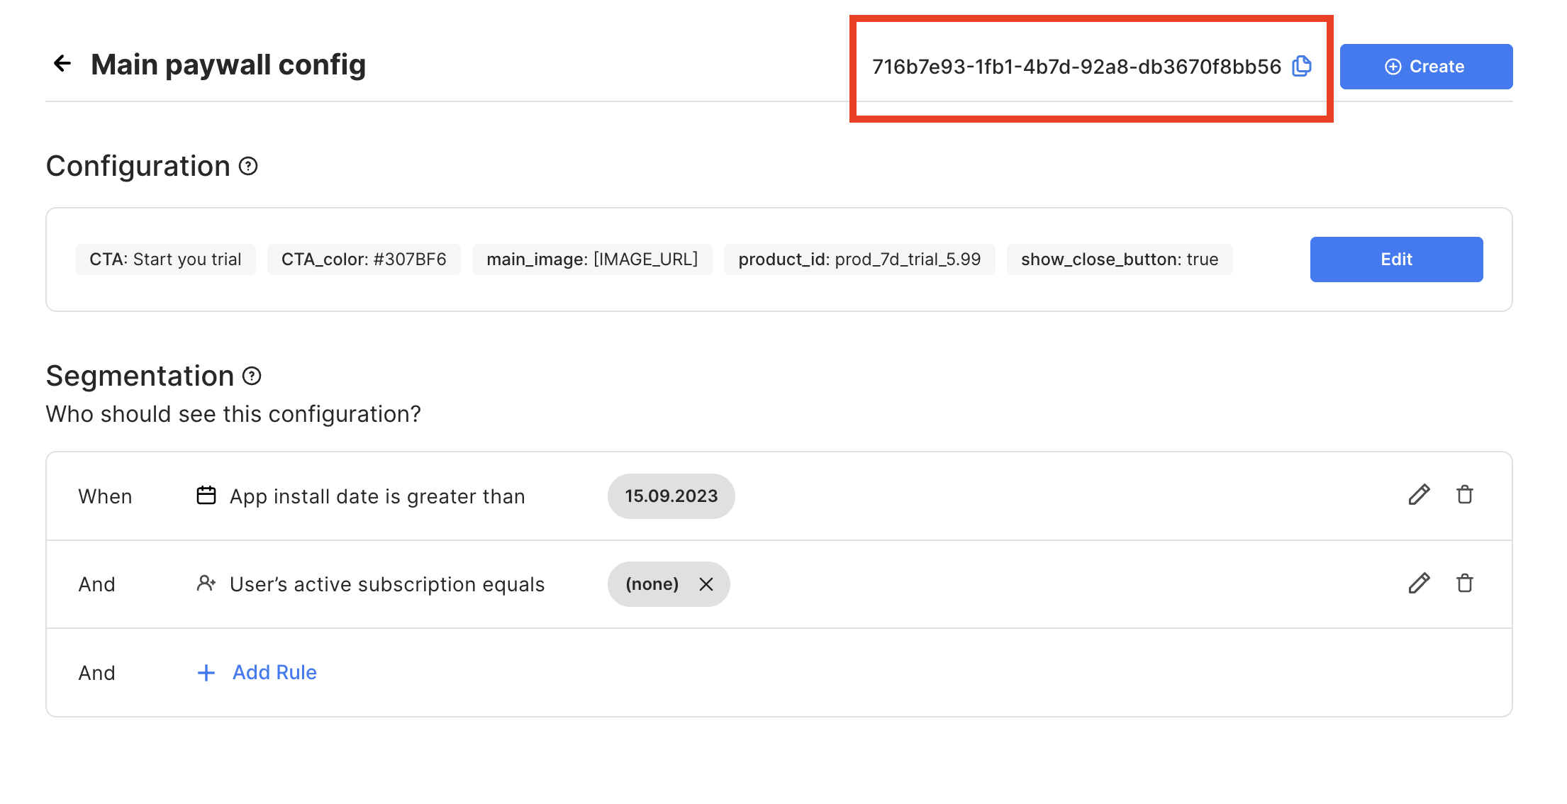Delete the active subscription rule

[1465, 584]
